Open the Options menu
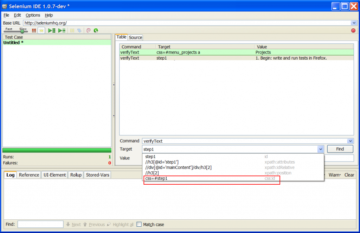The height and width of the screenshot is (233, 360). (x=33, y=15)
